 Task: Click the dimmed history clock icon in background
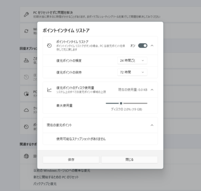click(26, 77)
